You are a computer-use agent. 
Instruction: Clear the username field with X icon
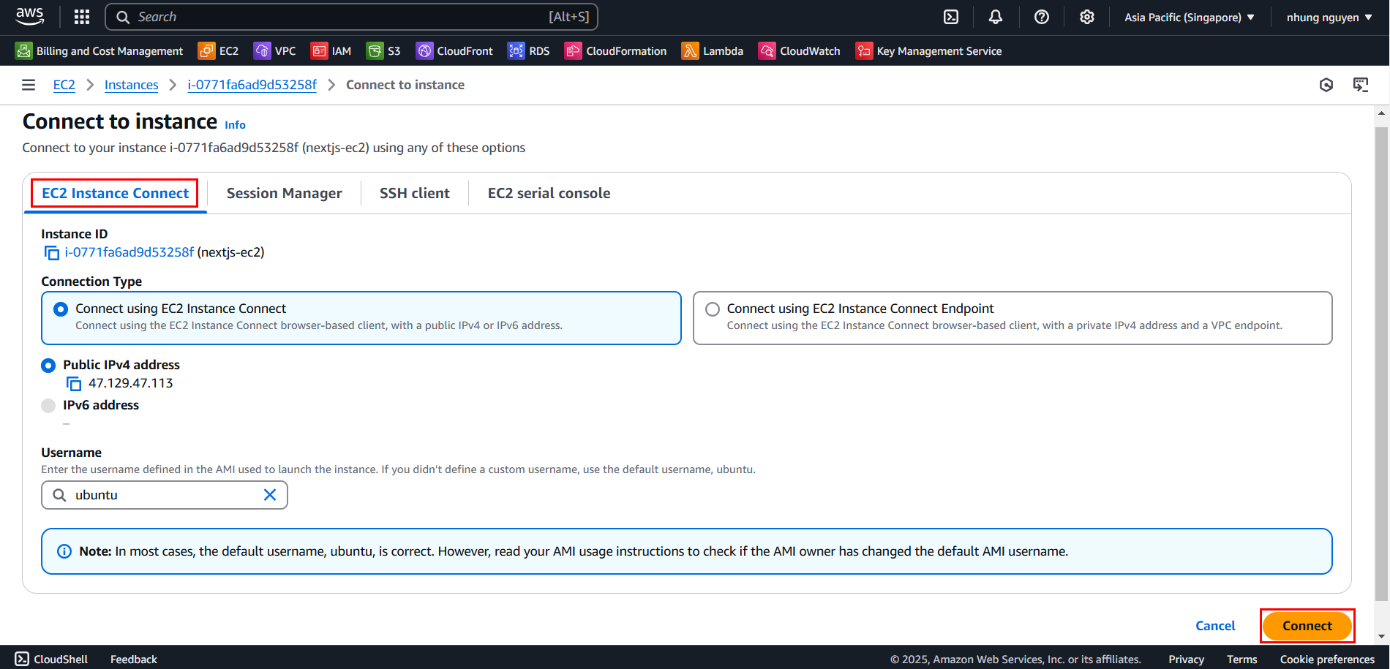point(270,495)
